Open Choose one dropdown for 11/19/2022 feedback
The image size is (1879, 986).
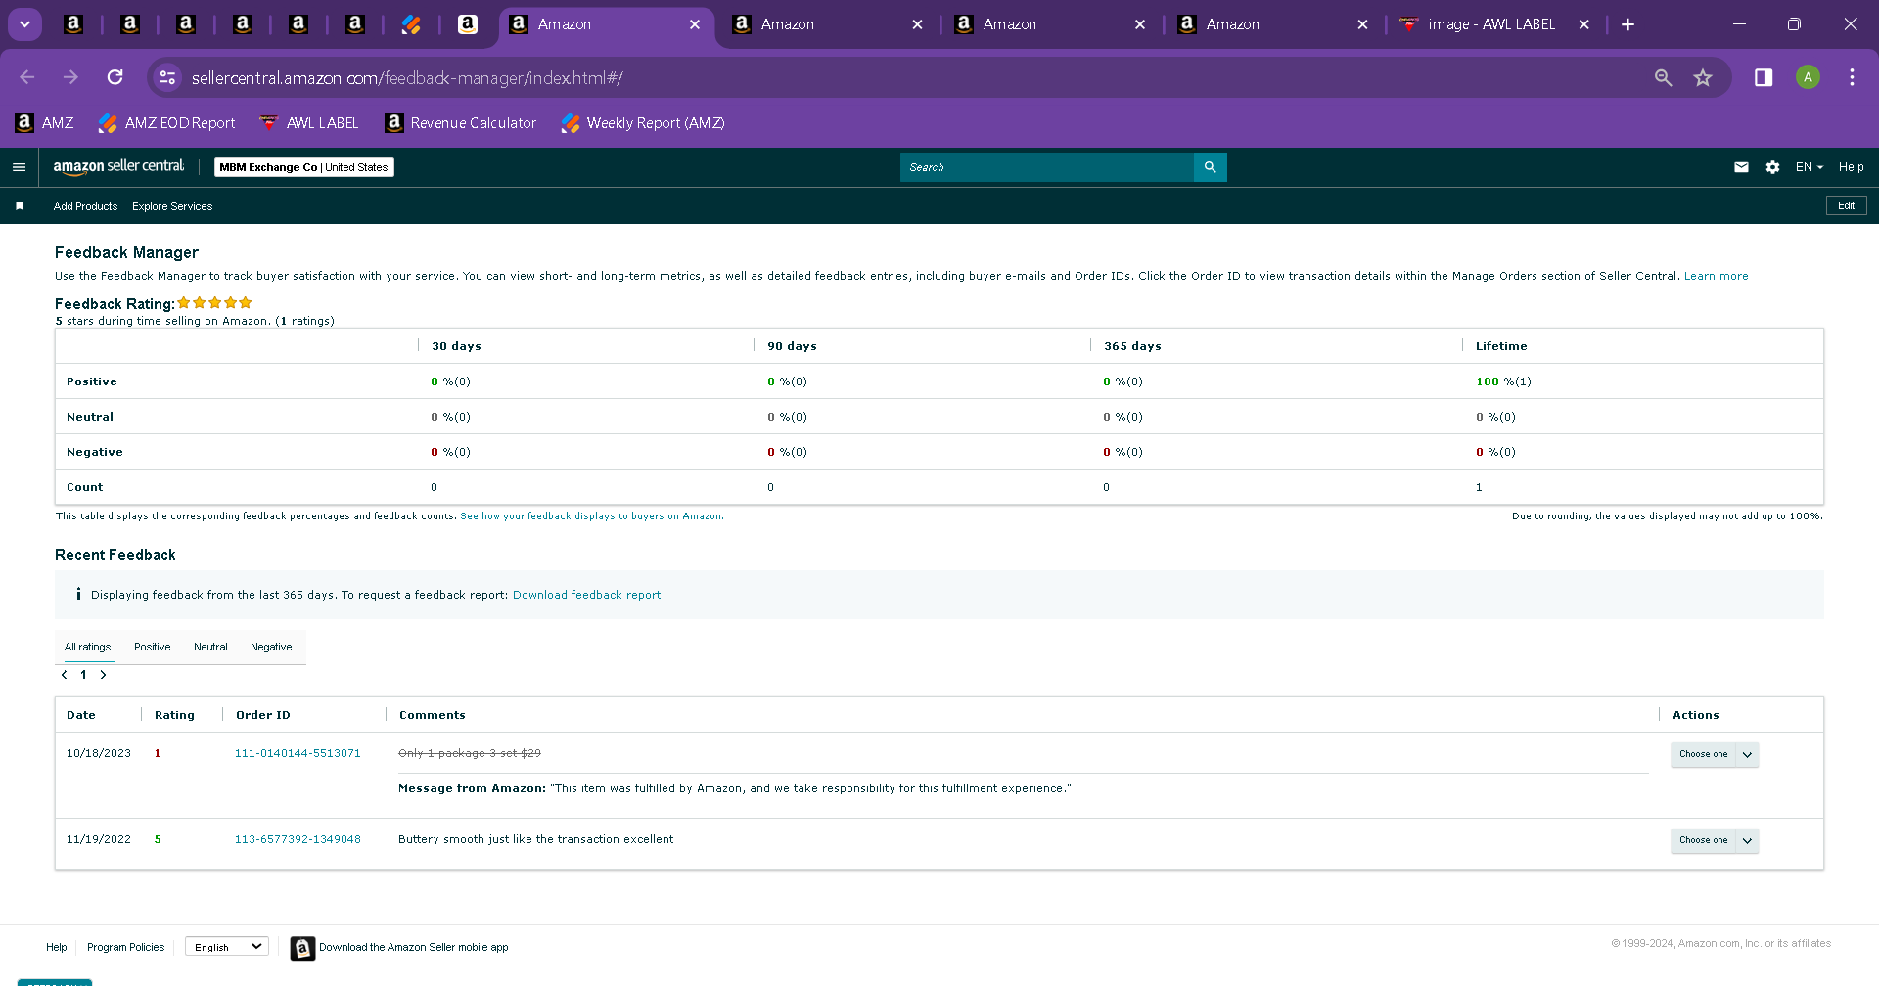pyautogui.click(x=1715, y=840)
